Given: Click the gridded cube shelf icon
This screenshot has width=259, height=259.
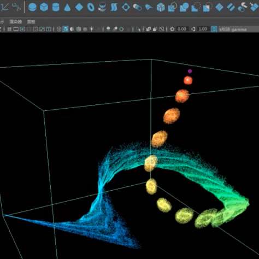Looking at the screenshot, I should tap(161, 7).
